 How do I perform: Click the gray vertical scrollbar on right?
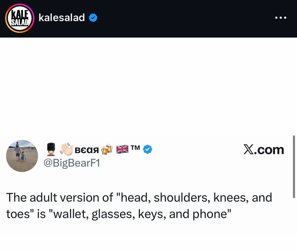pos(294,167)
